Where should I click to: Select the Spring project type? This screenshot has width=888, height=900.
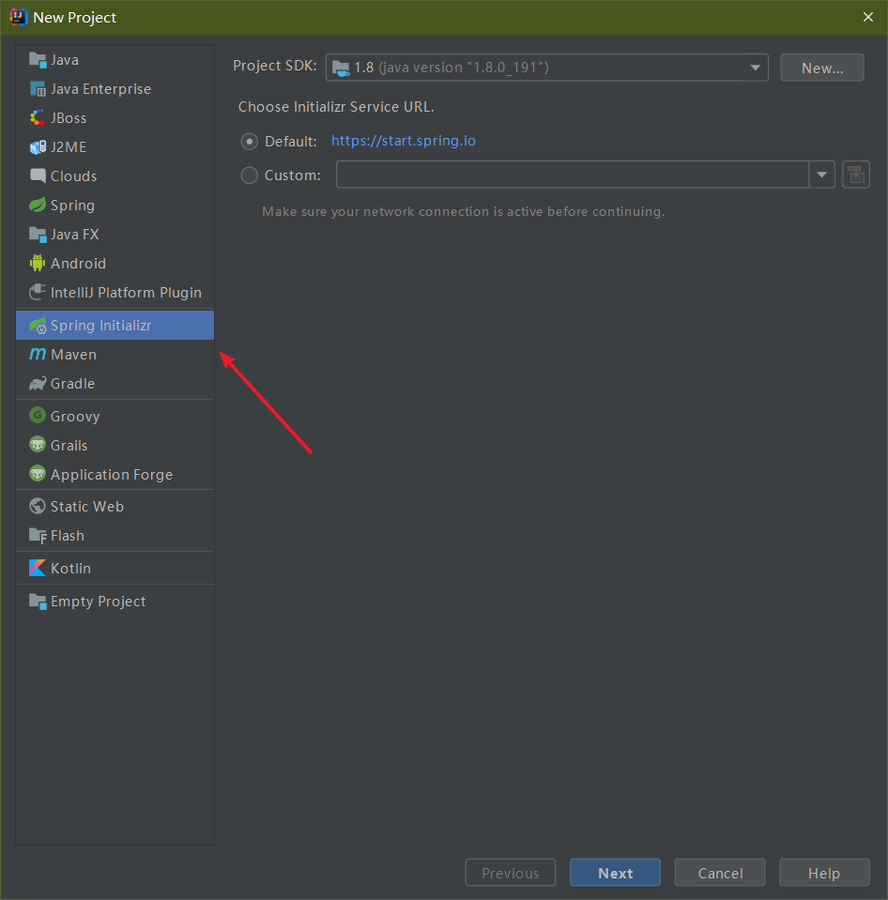click(115, 205)
